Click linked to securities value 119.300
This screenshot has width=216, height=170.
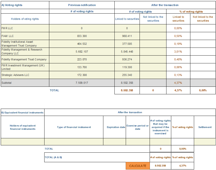tap(127, 67)
